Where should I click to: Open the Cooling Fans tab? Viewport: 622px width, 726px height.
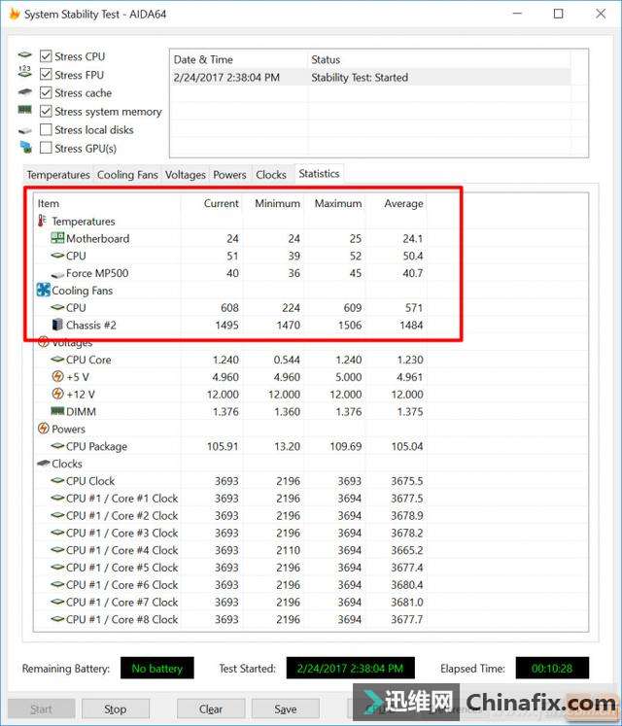(127, 175)
